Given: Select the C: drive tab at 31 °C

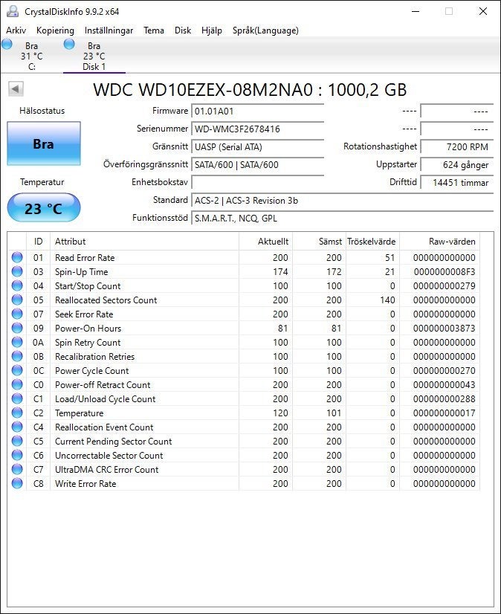Looking at the screenshot, I should click(31, 56).
